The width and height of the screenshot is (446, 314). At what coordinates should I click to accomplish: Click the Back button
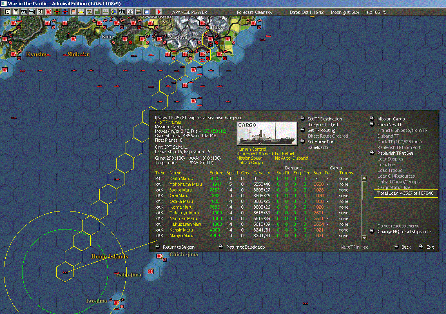point(406,247)
